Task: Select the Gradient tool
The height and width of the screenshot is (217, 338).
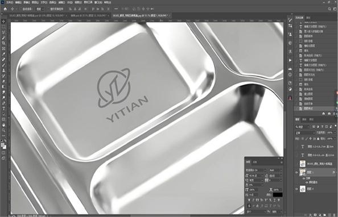Action: pyautogui.click(x=3, y=86)
